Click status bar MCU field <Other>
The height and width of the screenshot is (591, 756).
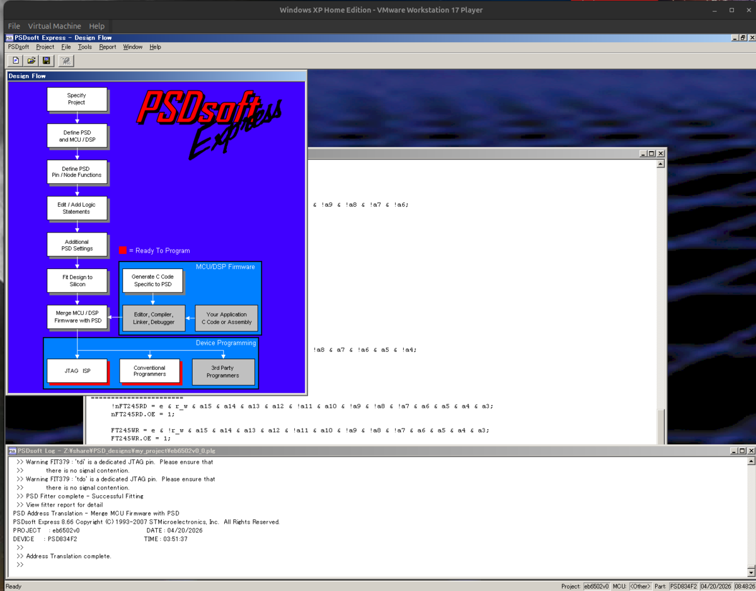point(639,587)
